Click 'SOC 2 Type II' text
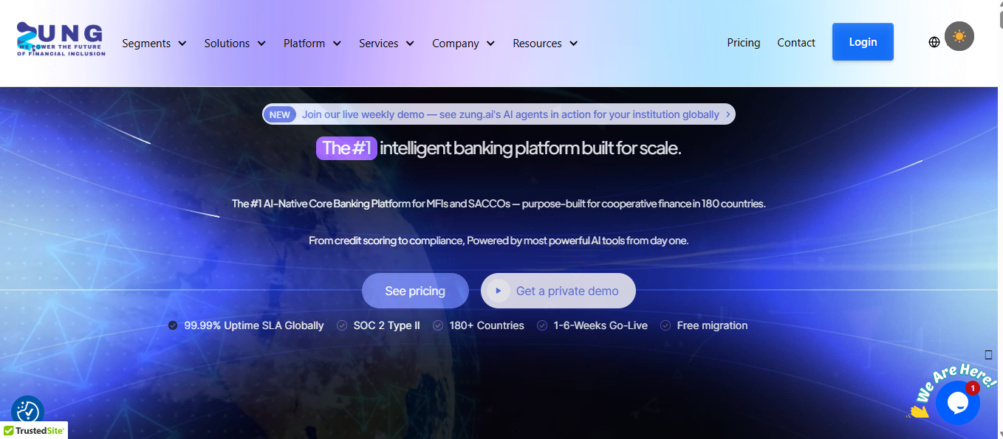Image resolution: width=1003 pixels, height=439 pixels. click(x=387, y=325)
